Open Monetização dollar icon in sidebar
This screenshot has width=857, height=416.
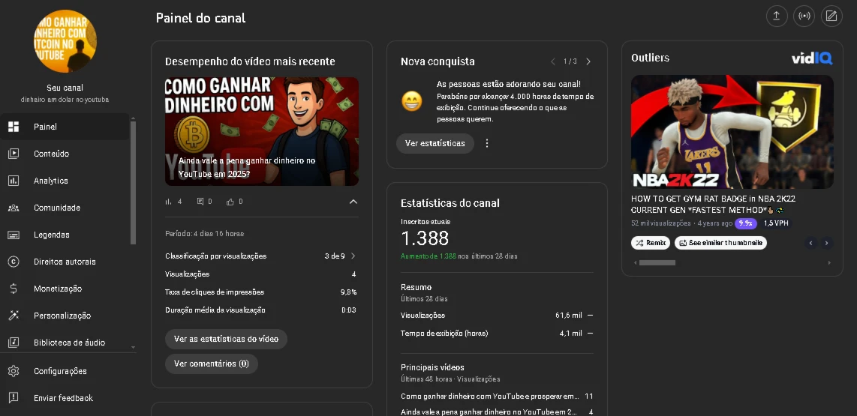(x=14, y=289)
